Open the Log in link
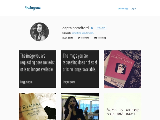Viewport: 160px width, 120px height. click(133, 9)
